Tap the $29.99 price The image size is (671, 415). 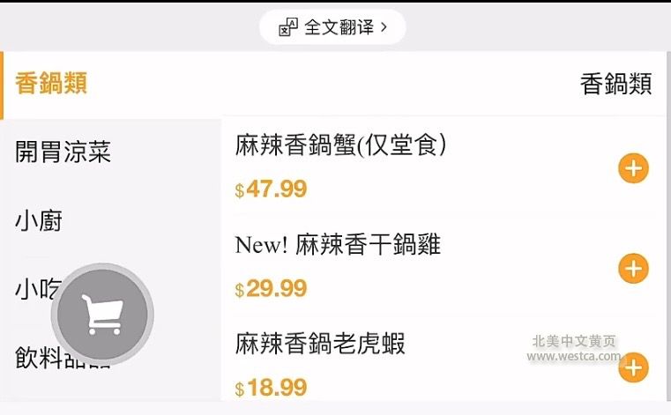tap(272, 289)
